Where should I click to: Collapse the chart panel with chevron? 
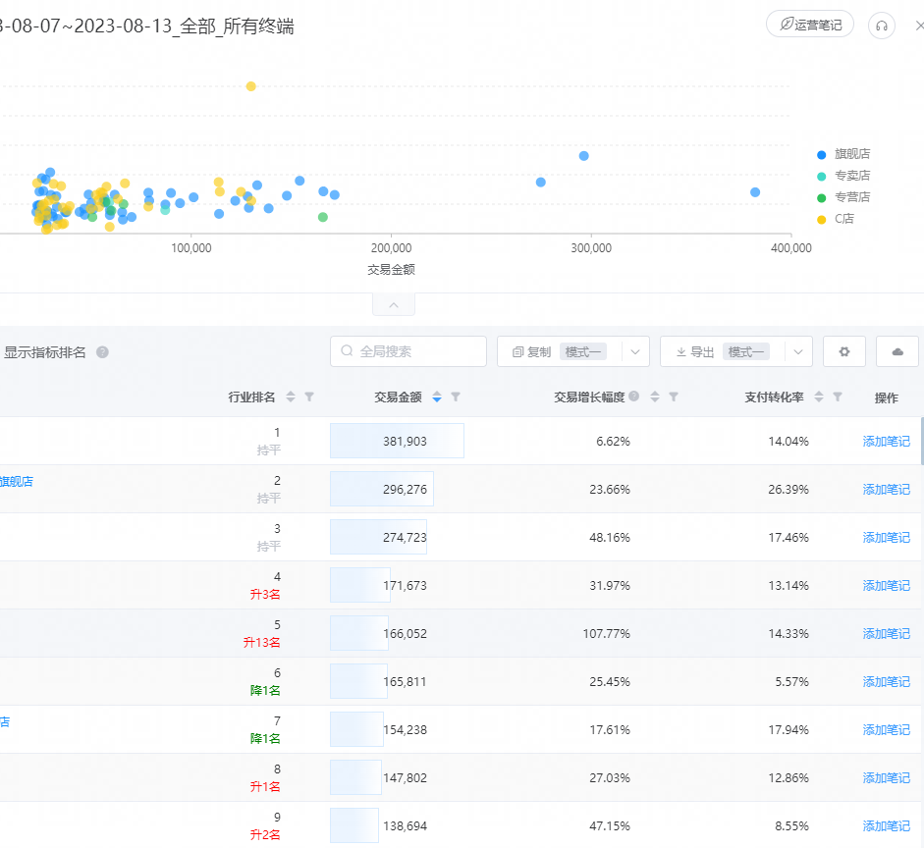[394, 305]
